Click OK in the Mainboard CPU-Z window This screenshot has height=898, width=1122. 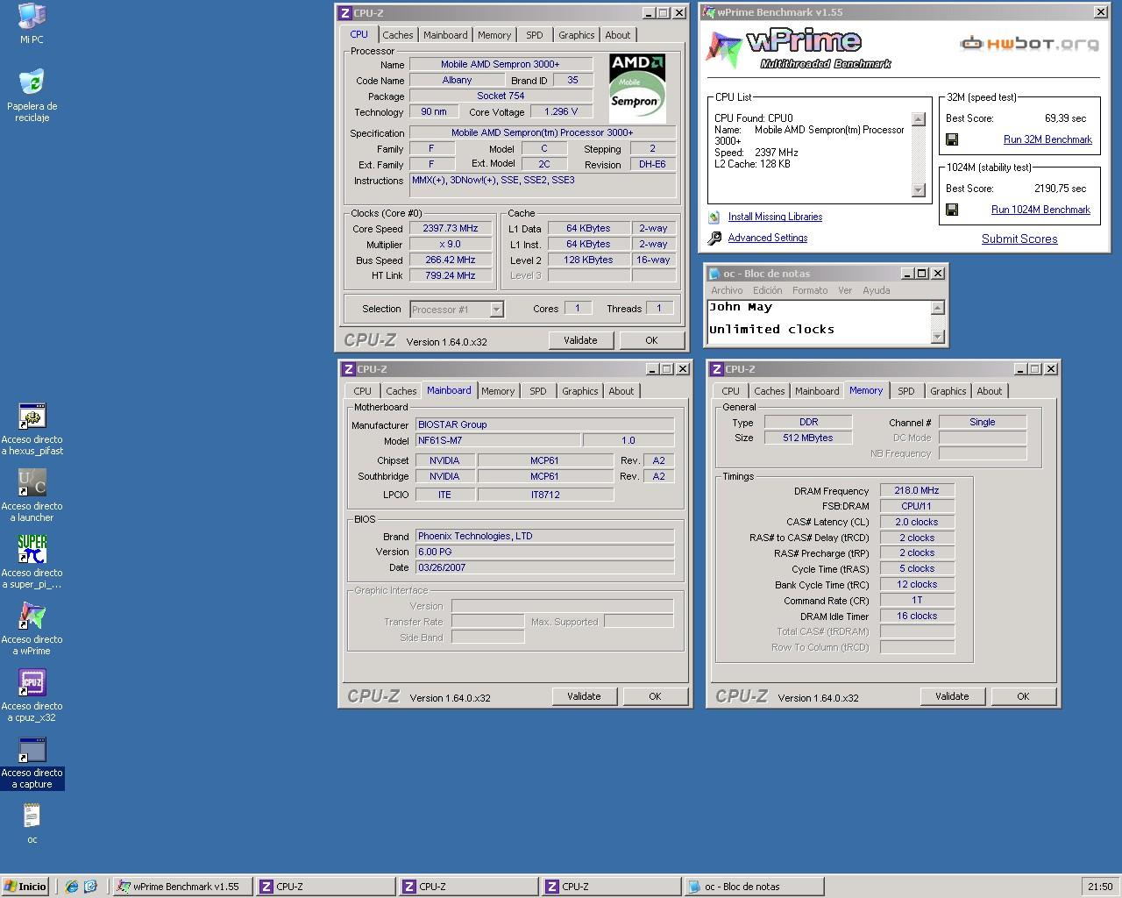pos(655,696)
